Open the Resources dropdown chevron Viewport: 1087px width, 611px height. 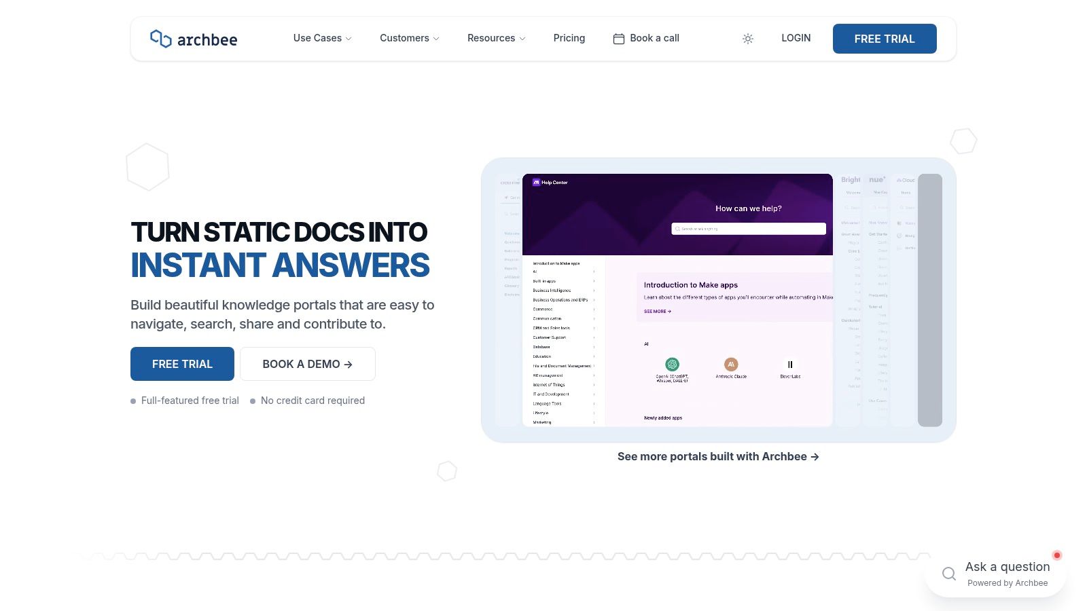[522, 39]
